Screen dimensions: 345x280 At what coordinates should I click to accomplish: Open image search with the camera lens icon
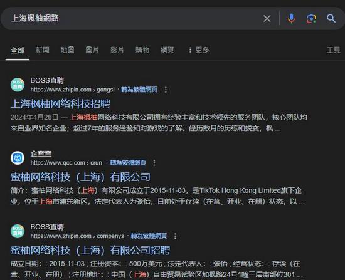(x=311, y=19)
